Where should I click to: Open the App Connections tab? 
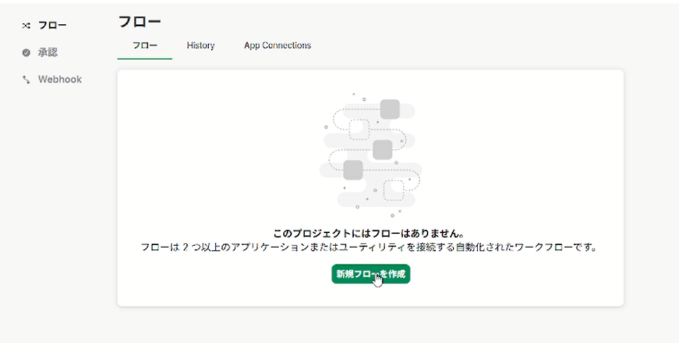(277, 46)
